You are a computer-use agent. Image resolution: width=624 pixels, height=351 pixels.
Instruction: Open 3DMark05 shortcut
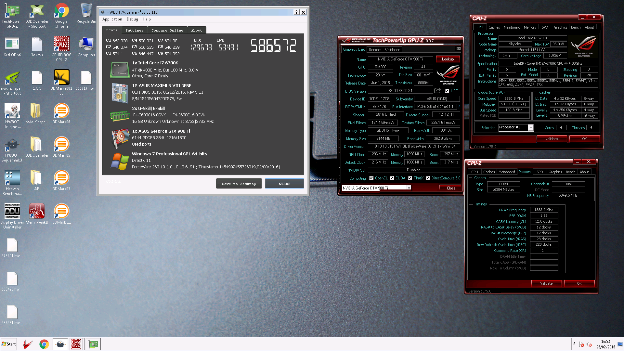61,147
